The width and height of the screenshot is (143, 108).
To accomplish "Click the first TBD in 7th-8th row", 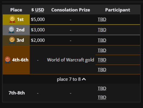I will (x=102, y=89).
